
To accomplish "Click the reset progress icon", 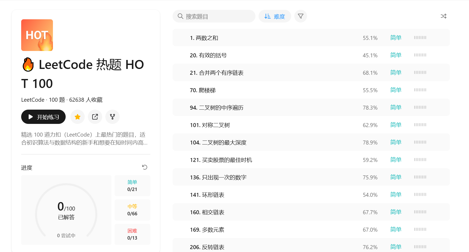I will 145,167.
